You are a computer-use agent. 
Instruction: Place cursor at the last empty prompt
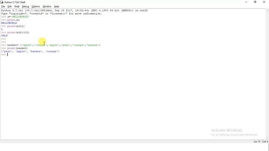tap(8, 55)
